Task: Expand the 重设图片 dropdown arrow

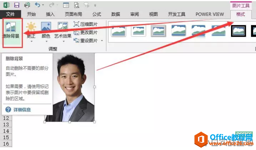Action: (x=102, y=41)
